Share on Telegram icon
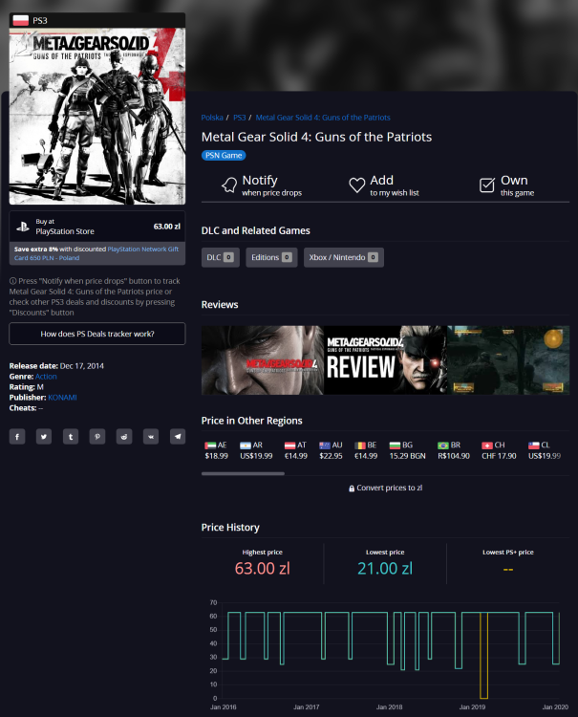This screenshot has height=717, width=578. point(178,436)
